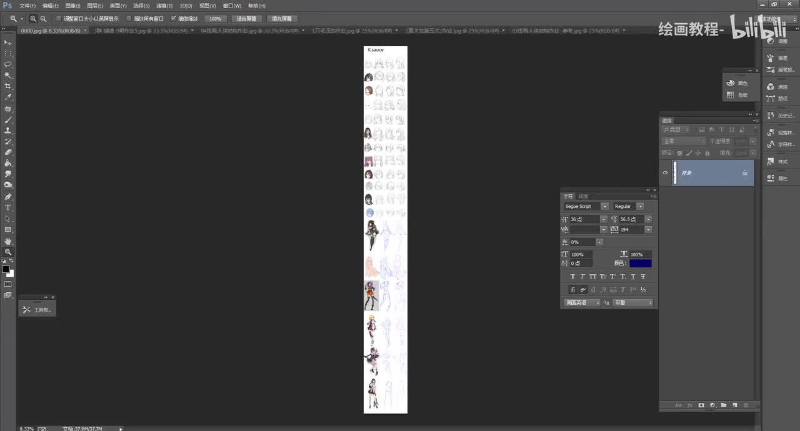This screenshot has height=431, width=800.
Task: Select the Eraser tool
Action: (x=8, y=152)
